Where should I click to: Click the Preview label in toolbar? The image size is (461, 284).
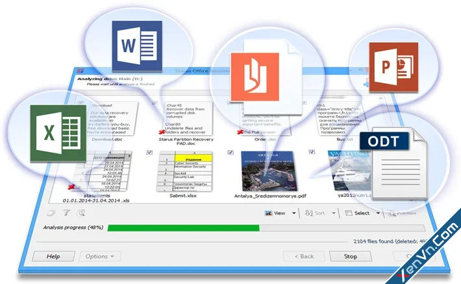click(x=406, y=213)
